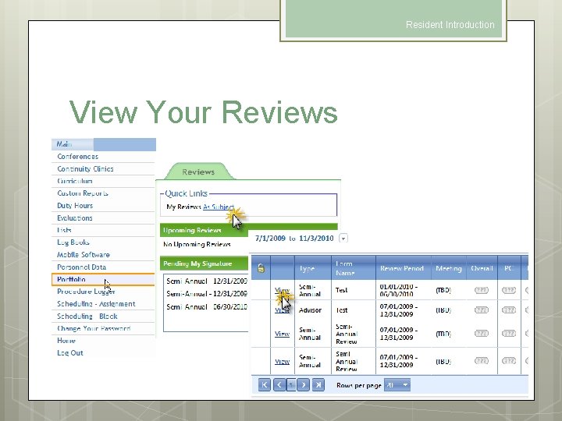
Task: Open Mobile Software menu item
Action: [84, 254]
